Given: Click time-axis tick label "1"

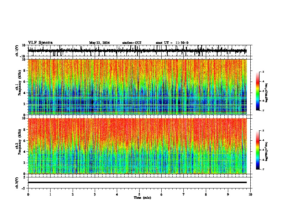Looking at the screenshot, I should [x=50, y=194].
